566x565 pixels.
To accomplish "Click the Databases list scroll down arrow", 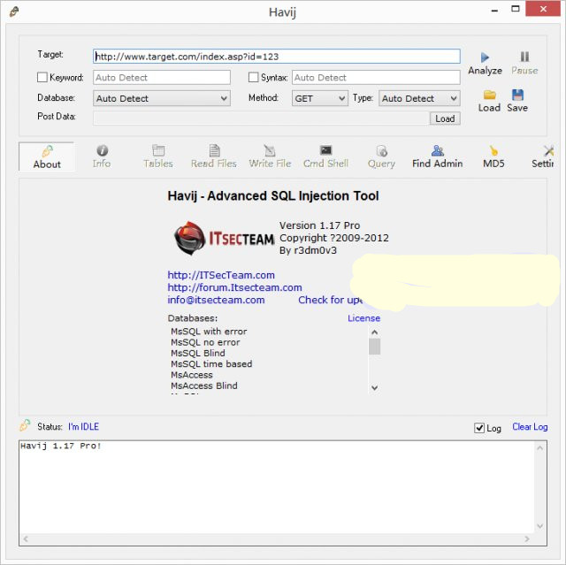I will coord(374,387).
